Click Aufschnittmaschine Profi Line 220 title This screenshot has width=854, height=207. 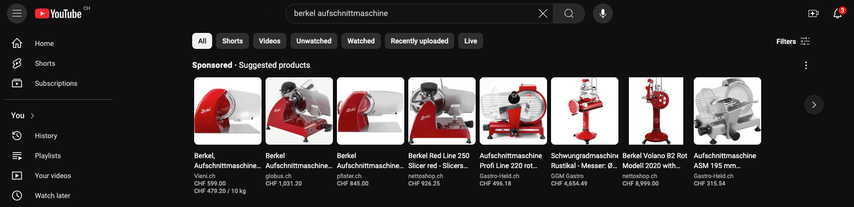[x=511, y=161]
